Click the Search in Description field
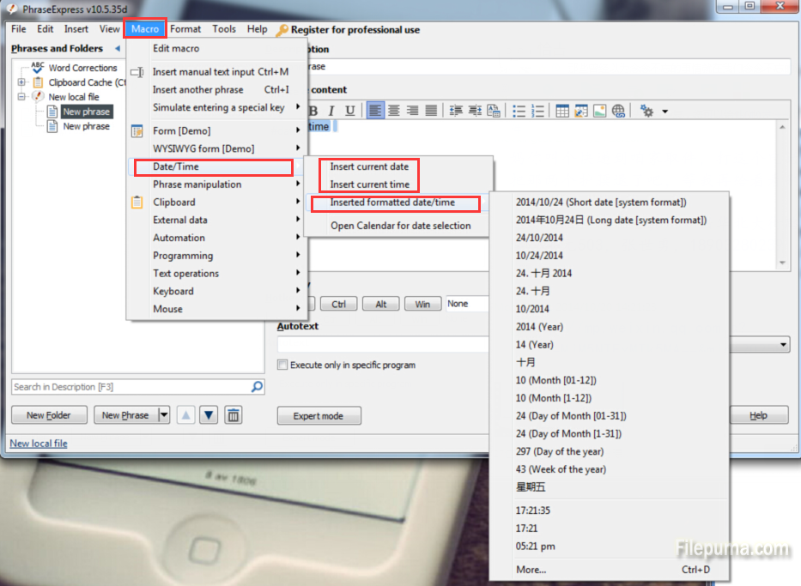This screenshot has height=586, width=801. (129, 387)
